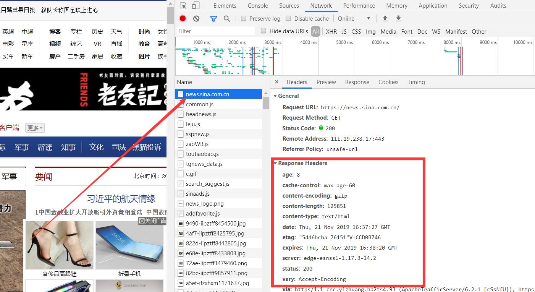Filter requests by CSS type

coord(356,32)
